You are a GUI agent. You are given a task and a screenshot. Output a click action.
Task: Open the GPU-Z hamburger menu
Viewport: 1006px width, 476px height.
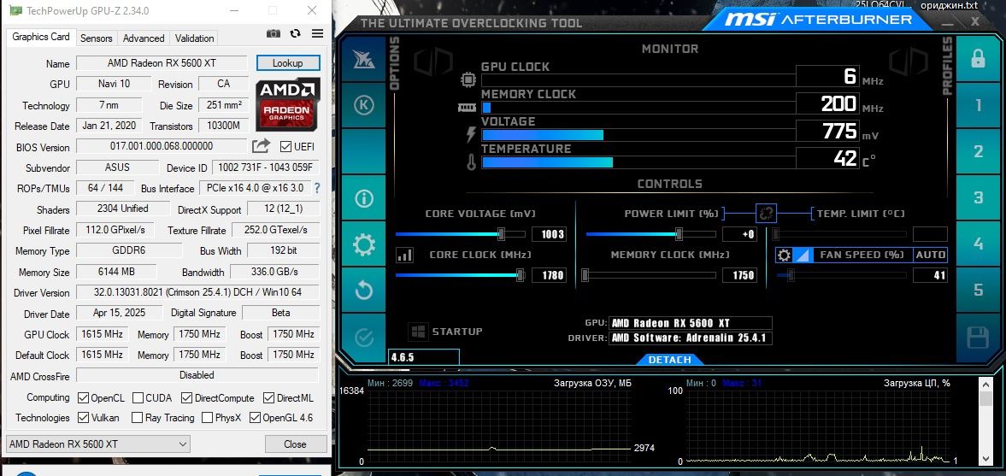(x=317, y=33)
